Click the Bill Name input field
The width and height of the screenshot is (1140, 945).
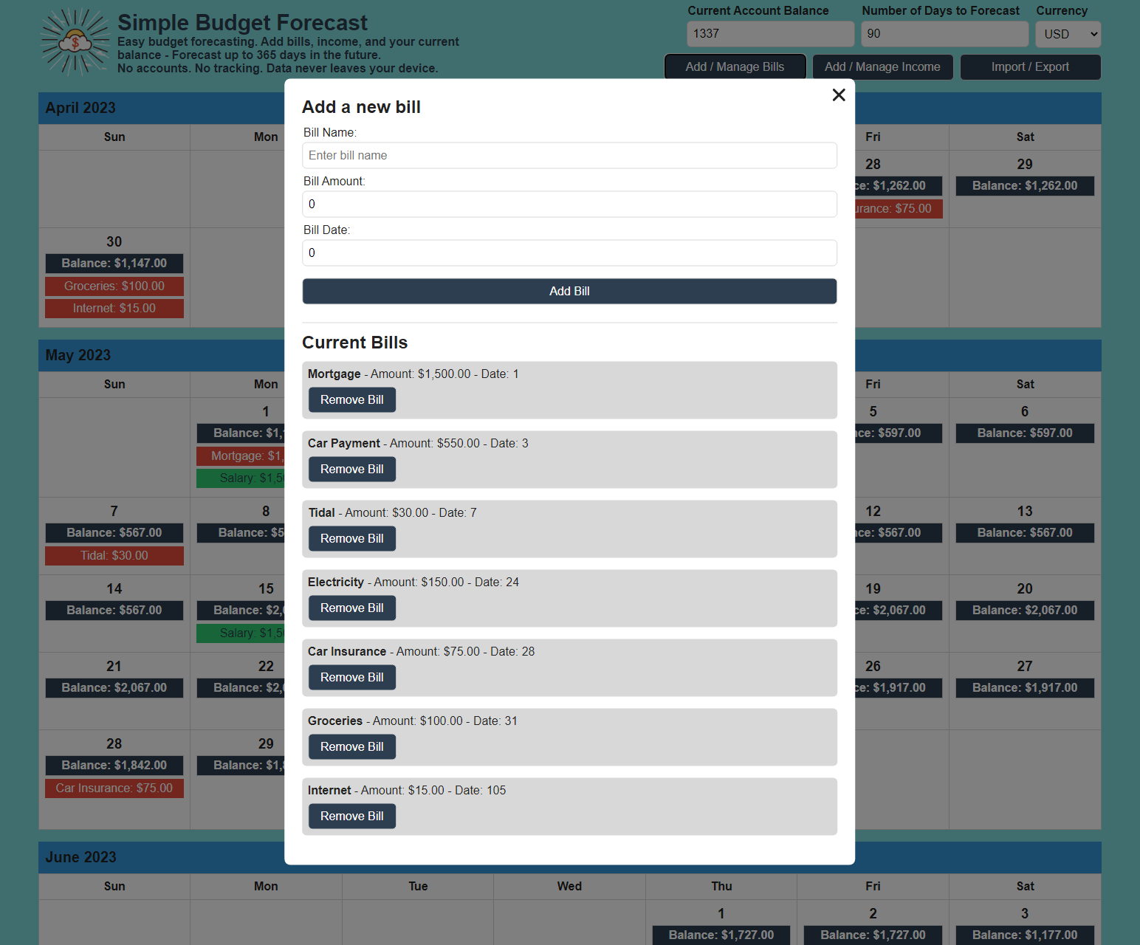(569, 155)
